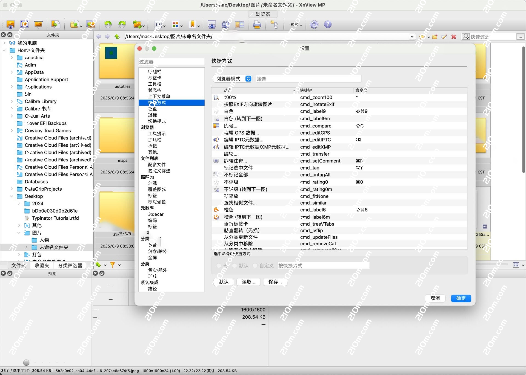
Task: Open the print icon in toolbar
Action: pyautogui.click(x=257, y=25)
